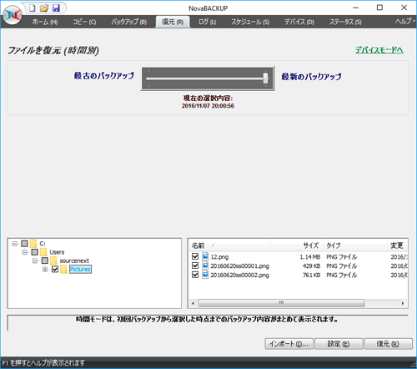Viewport: 417px width, 369px height.
Task: Select the 20160620ss00002.png file name
Action: point(239,275)
